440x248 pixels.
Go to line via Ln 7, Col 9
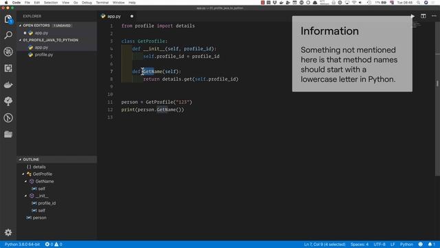click(324, 245)
